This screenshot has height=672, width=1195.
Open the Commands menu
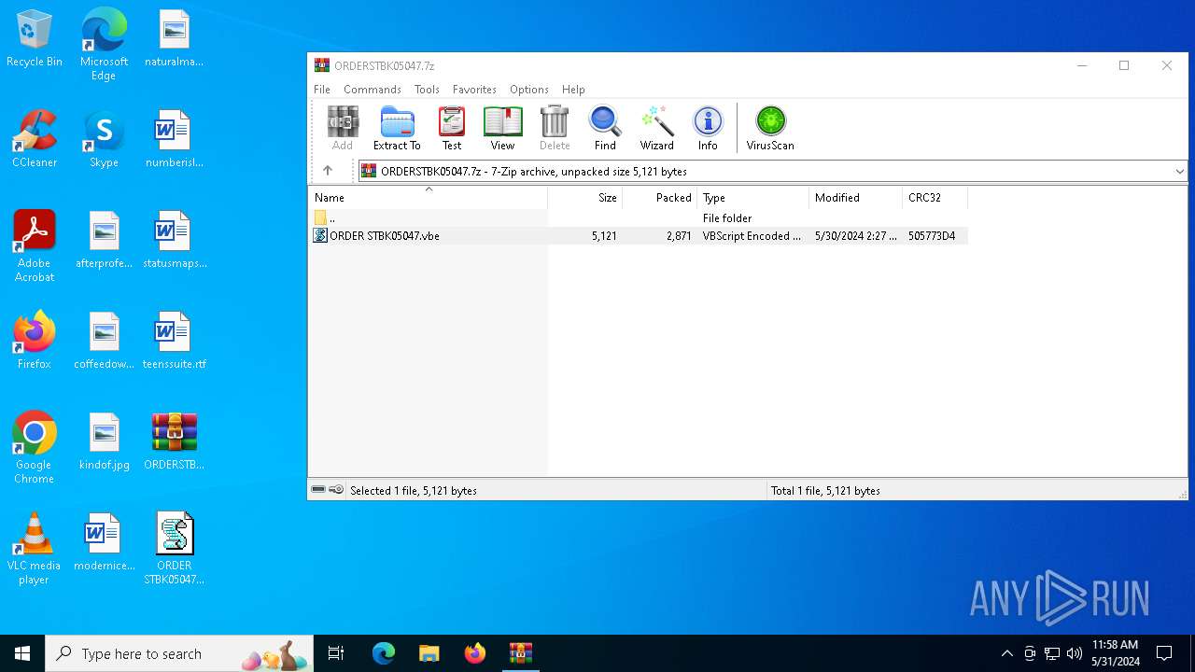tap(373, 90)
